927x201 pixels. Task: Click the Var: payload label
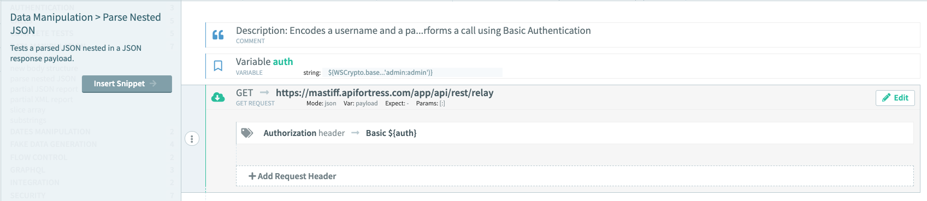tap(361, 103)
